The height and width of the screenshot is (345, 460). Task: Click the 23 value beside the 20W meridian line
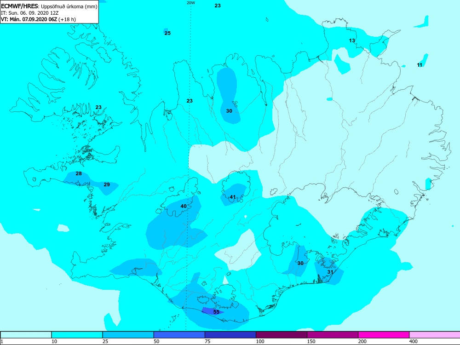[x=190, y=101]
